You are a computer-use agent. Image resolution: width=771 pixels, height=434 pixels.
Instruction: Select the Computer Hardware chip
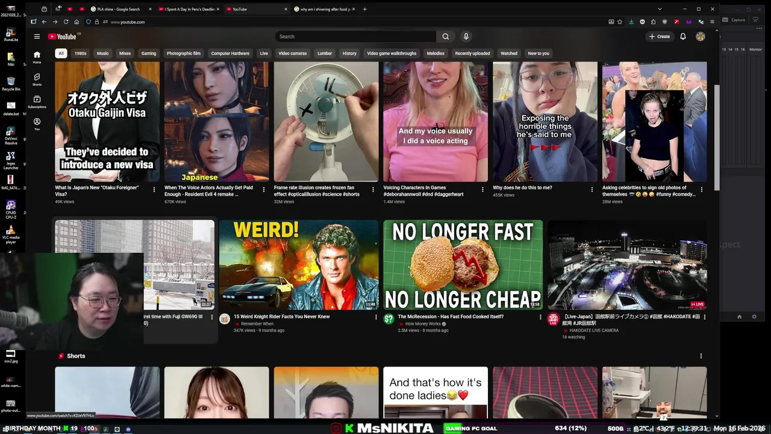tap(230, 53)
